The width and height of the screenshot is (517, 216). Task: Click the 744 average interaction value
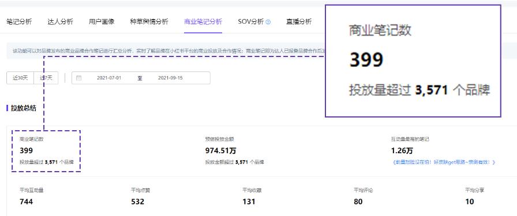[27, 202]
